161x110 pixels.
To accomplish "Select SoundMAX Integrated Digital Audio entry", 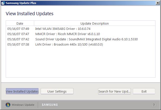I will (86, 39).
